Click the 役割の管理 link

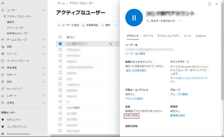(131, 115)
